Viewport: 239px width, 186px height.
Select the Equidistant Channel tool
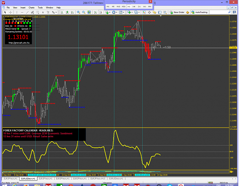[x=33, y=12]
